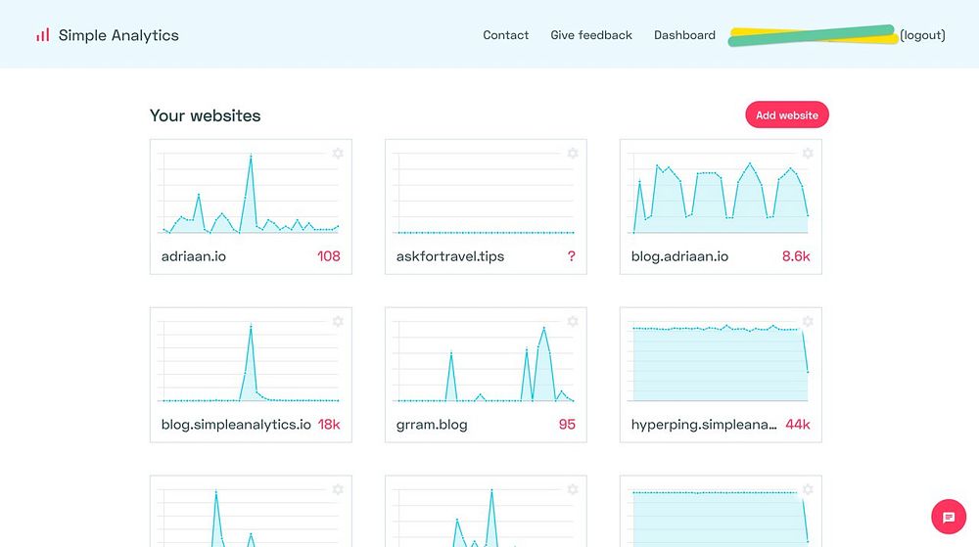Click the askfortravel.tips flat chart

(x=484, y=193)
